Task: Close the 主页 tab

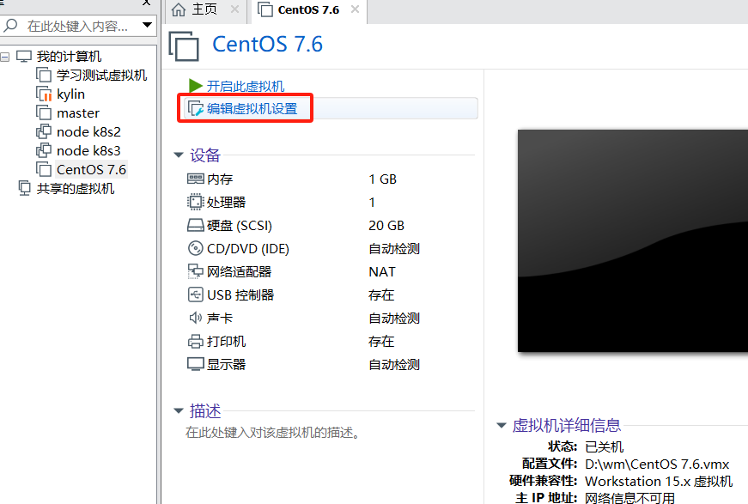Action: point(234,9)
